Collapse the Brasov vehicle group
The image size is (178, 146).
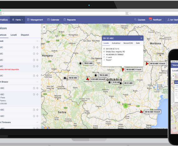tap(37, 82)
